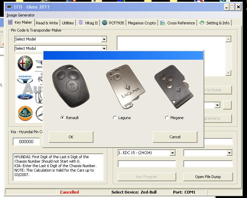This screenshot has height=198, width=247.
Task: Click the Select Device: Zed-Bull status
Action: 134,192
